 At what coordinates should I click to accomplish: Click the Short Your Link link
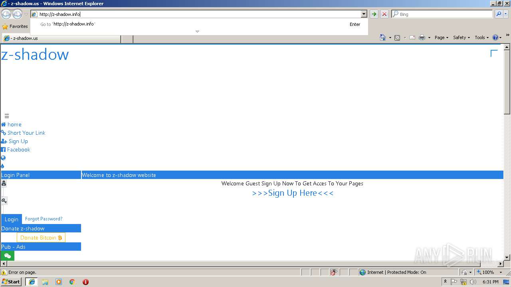(23, 133)
